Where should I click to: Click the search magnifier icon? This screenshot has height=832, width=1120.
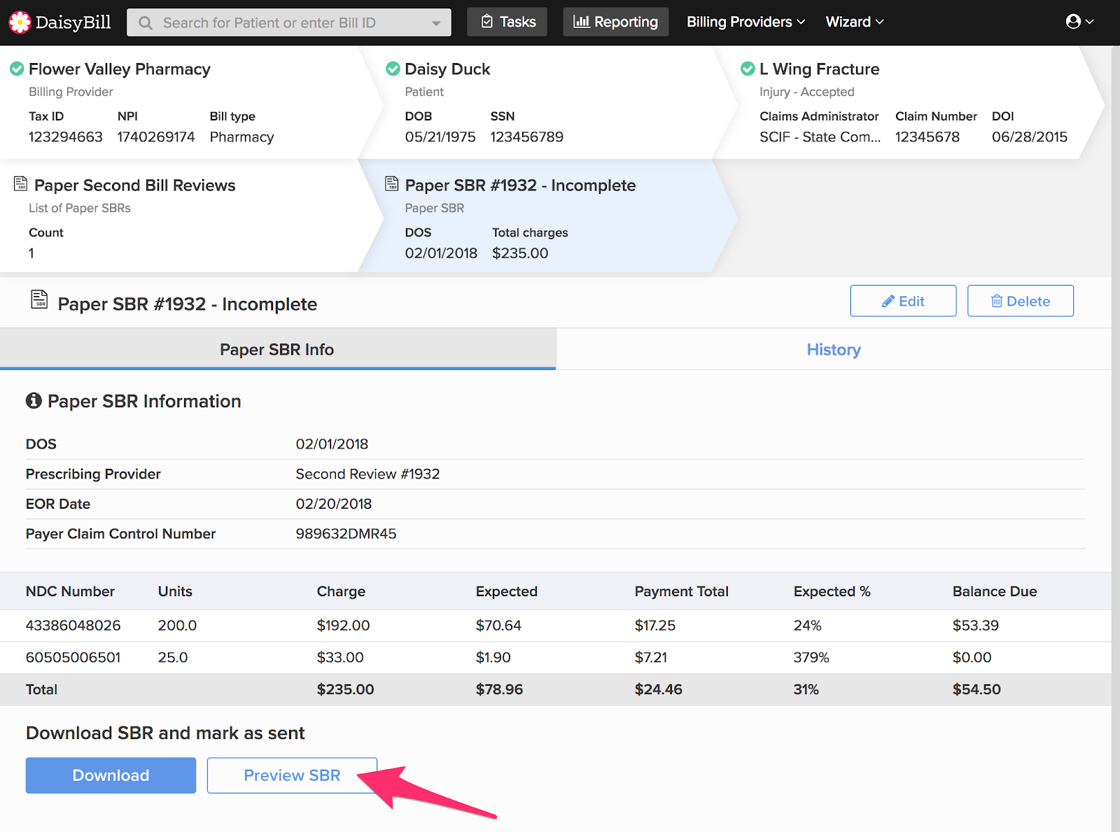(146, 23)
